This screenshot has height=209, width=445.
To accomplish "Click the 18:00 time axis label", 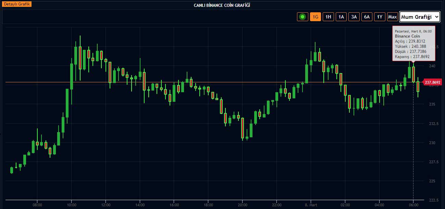I will click(x=208, y=205).
